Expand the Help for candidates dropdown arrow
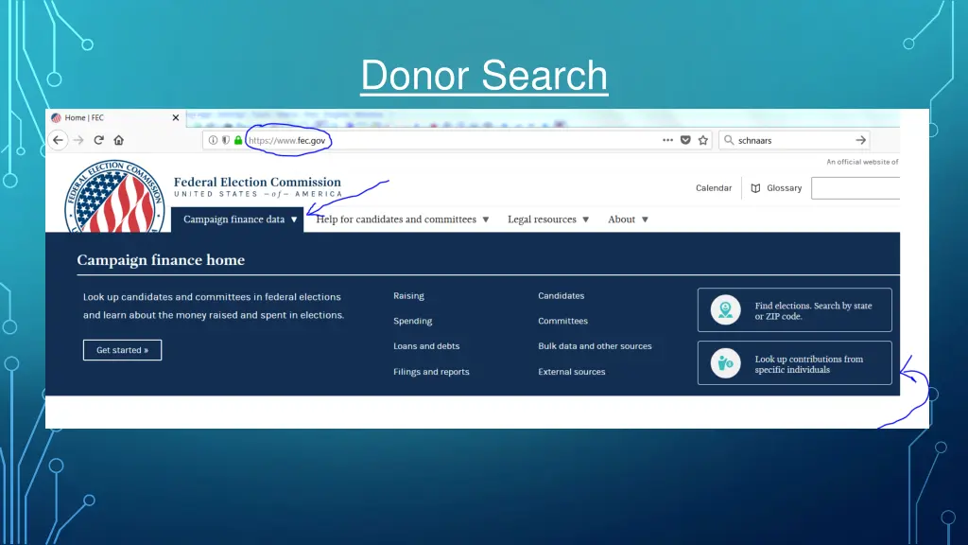The width and height of the screenshot is (968, 545). tap(486, 220)
